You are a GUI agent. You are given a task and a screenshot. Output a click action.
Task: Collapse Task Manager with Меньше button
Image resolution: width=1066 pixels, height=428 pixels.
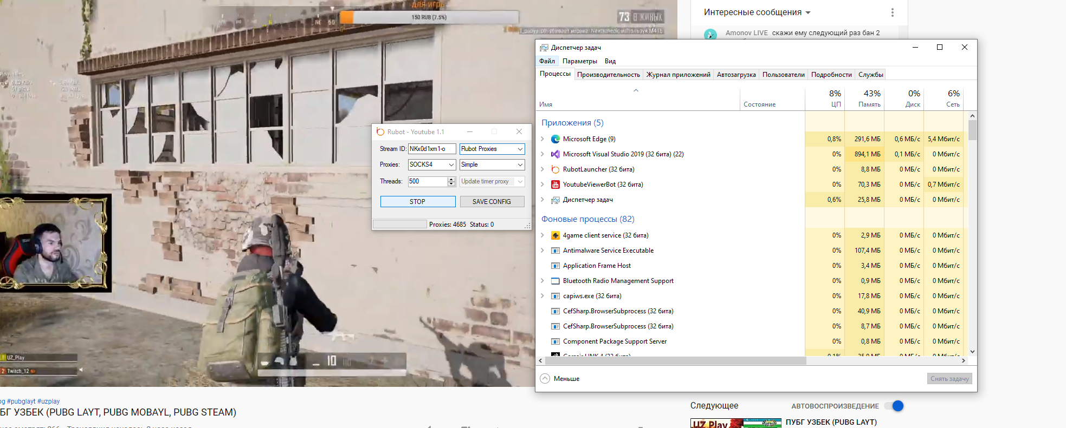(x=560, y=379)
